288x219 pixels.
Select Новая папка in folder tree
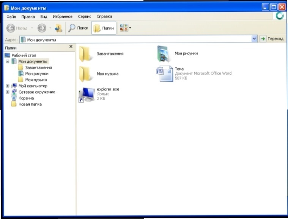click(x=30, y=104)
